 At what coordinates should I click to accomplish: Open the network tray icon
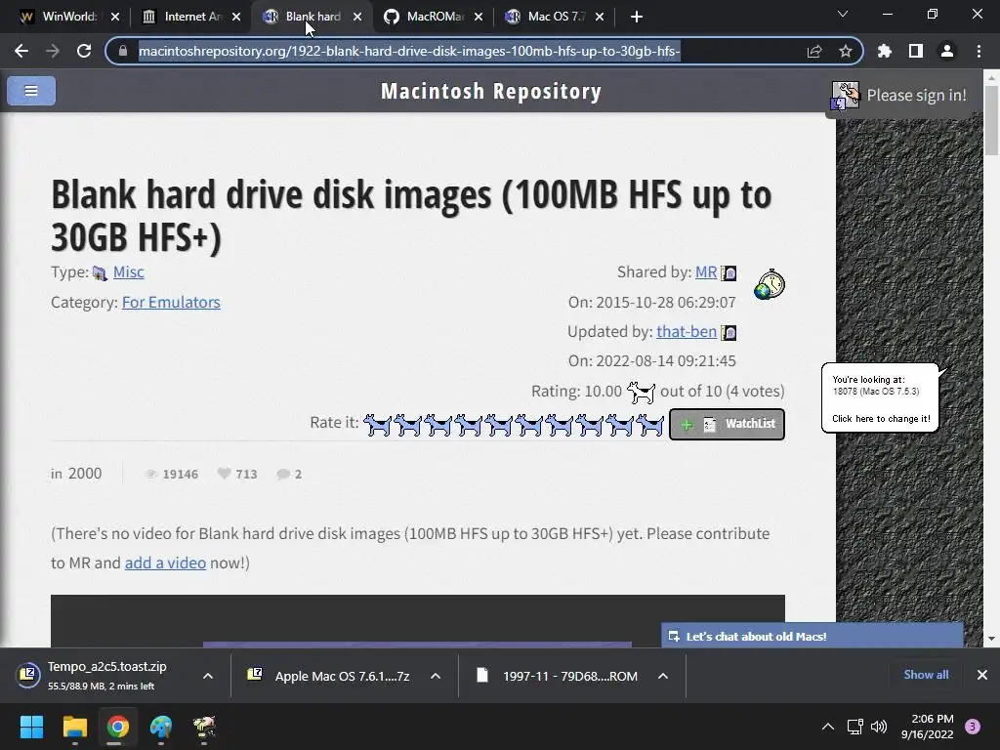click(x=854, y=727)
